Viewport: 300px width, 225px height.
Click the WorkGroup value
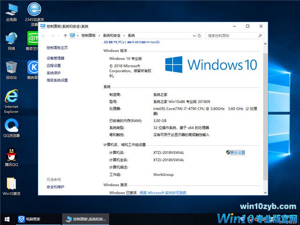pos(163,174)
